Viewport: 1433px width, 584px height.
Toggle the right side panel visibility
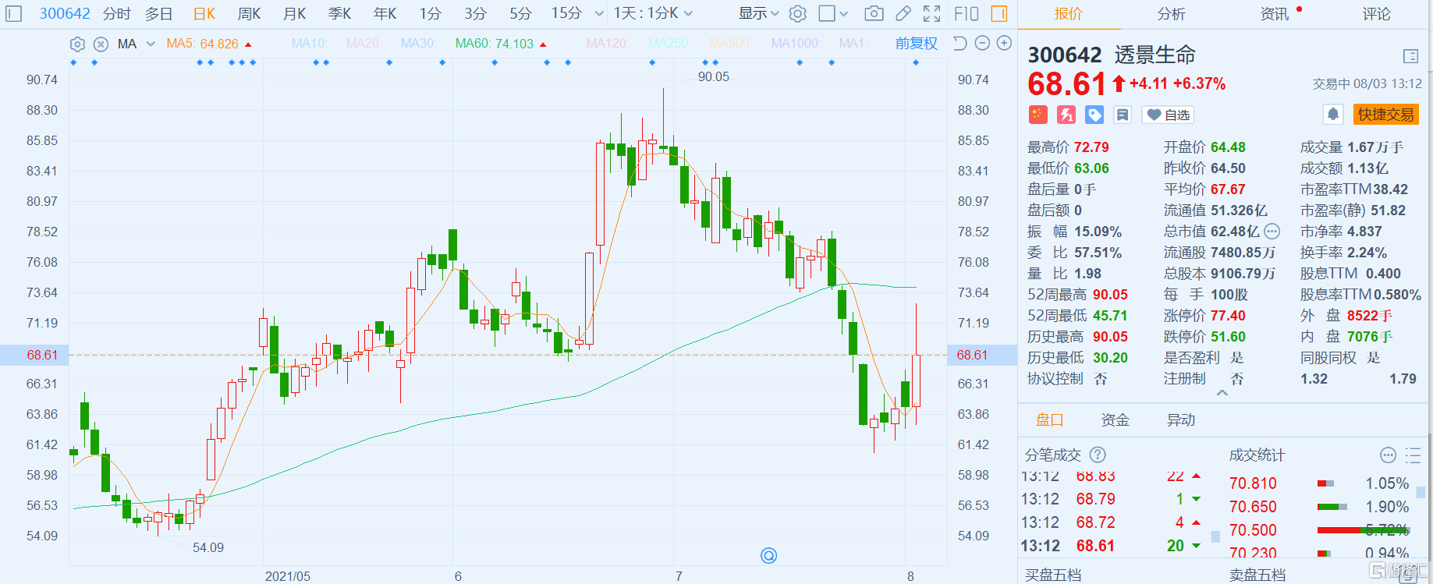click(998, 13)
